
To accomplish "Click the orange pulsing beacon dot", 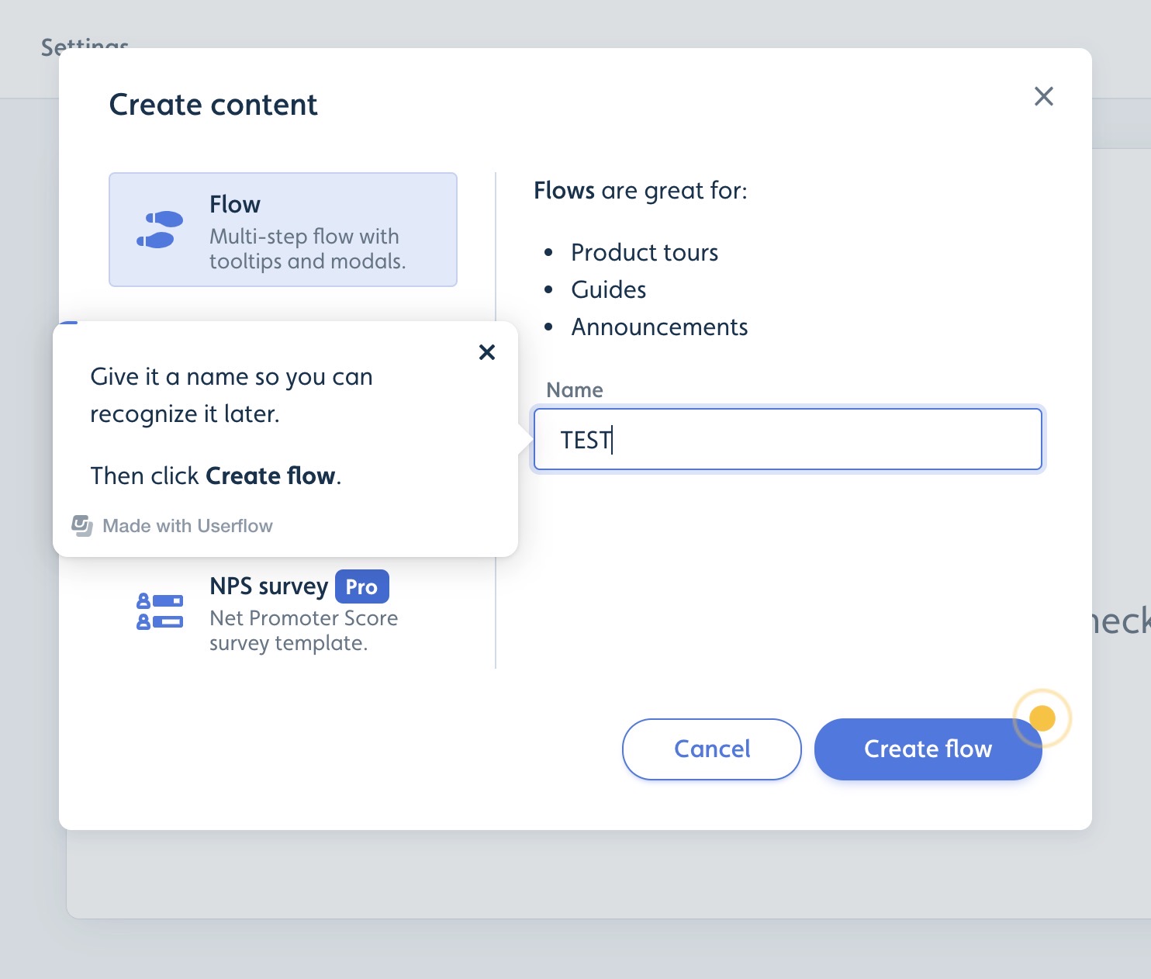I will coord(1043,718).
